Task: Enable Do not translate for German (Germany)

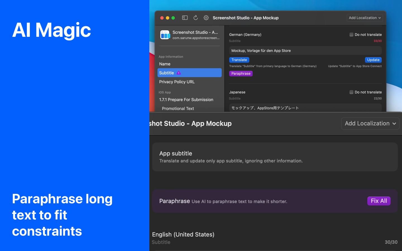Action: [351, 35]
